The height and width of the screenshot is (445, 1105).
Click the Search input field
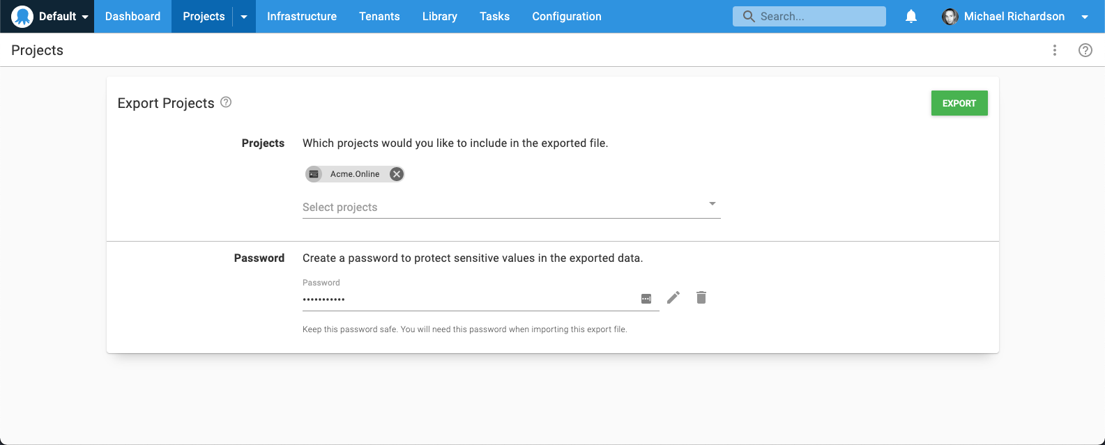809,16
